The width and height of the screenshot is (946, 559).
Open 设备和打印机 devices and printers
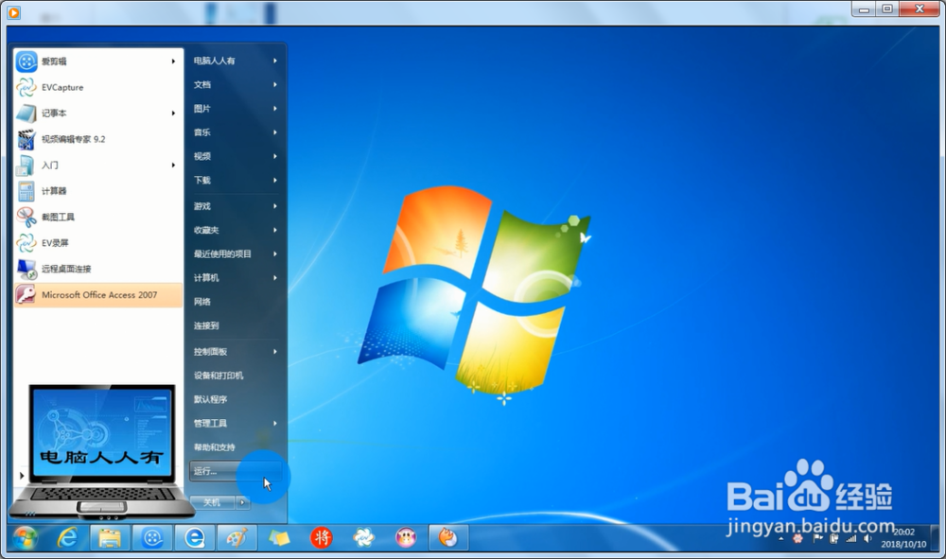tap(236, 376)
